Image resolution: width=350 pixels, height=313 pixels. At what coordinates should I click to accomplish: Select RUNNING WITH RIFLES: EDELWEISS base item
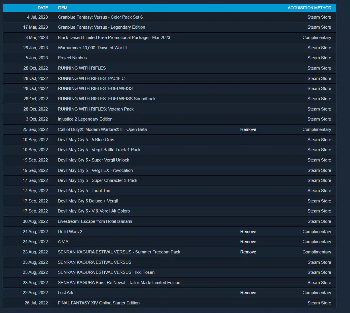coord(95,88)
